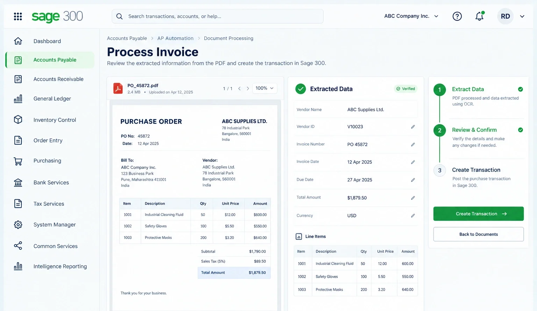The height and width of the screenshot is (311, 537).
Task: Go to next PDF page arrow
Action: pos(248,88)
